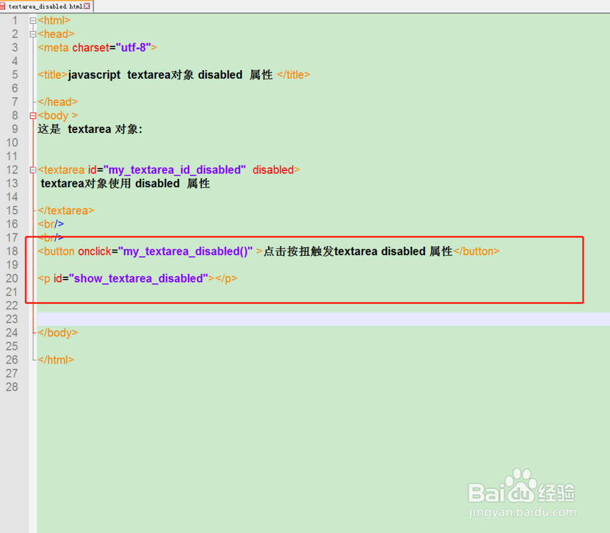
Task: Click the save-state icon on the file tab
Action: (2, 6)
